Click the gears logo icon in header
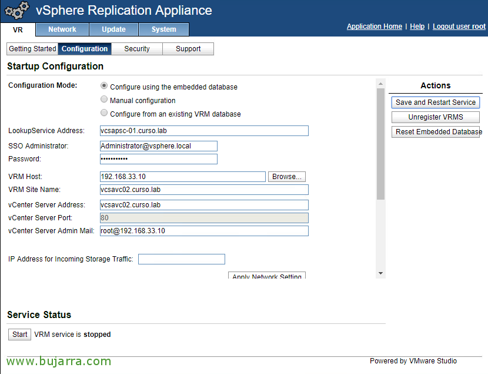The width and height of the screenshot is (488, 374). [x=17, y=10]
